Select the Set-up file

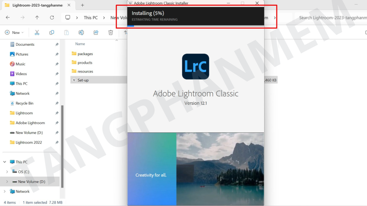tap(83, 80)
